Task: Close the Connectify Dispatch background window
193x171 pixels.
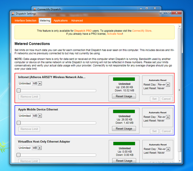Action: click(155, 8)
